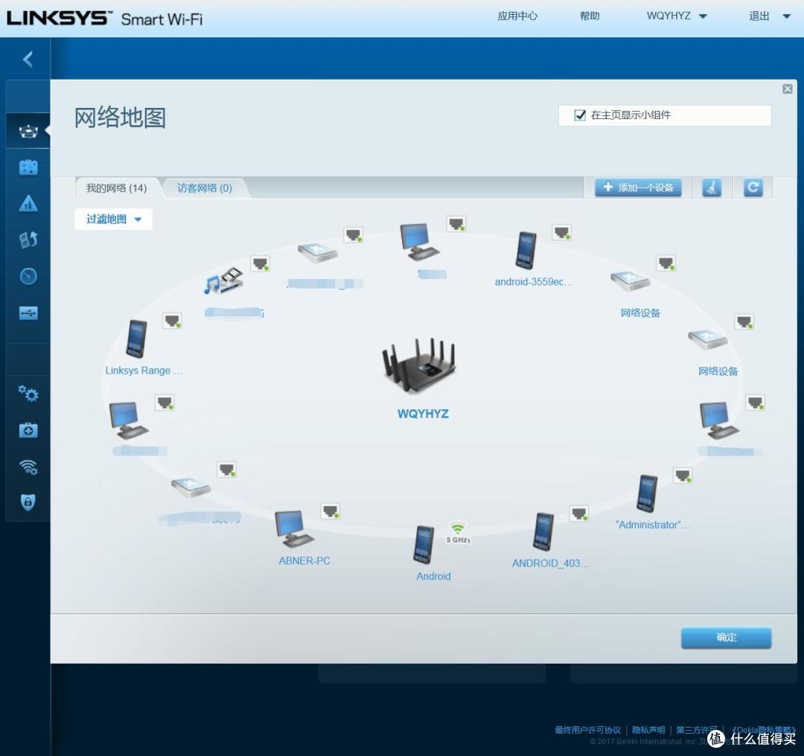This screenshot has width=804, height=756.
Task: Open 应用中心 in the top menu
Action: (517, 15)
